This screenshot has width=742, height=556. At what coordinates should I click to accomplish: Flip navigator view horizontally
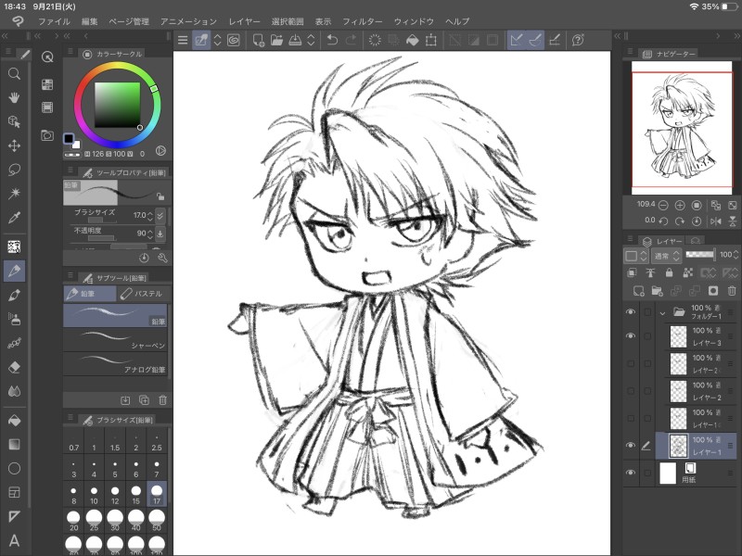[x=715, y=221]
